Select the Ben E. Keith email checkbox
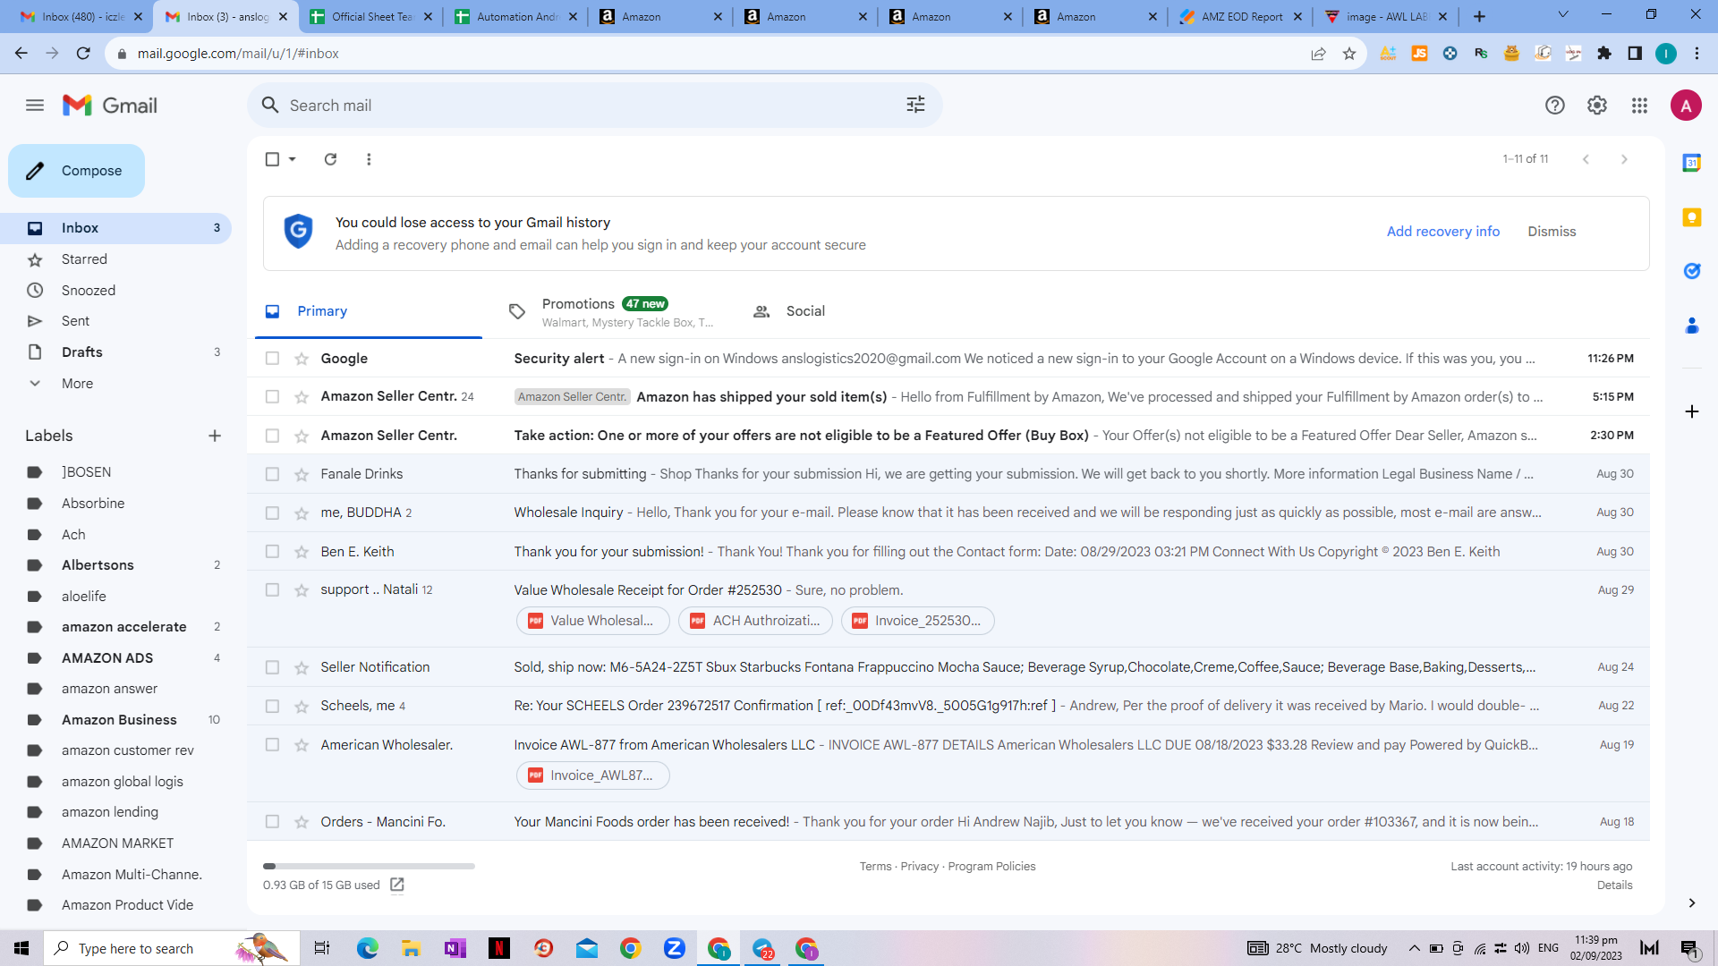 pyautogui.click(x=272, y=552)
